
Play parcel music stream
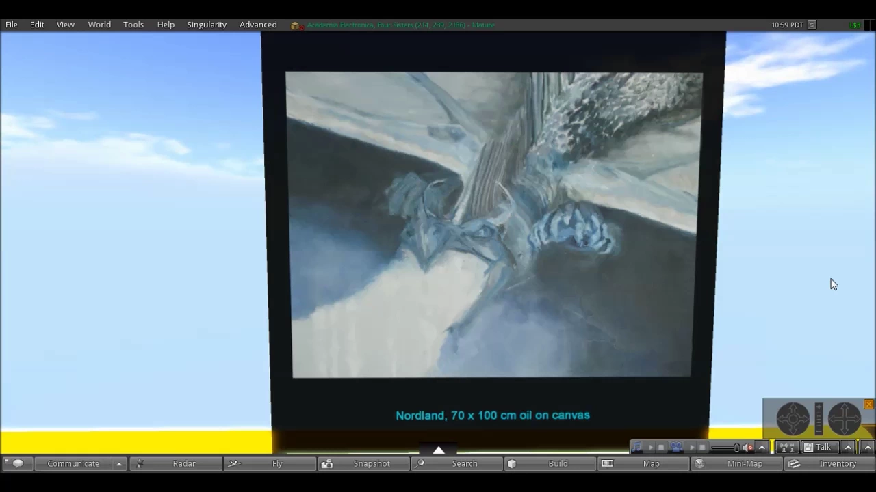(x=651, y=447)
